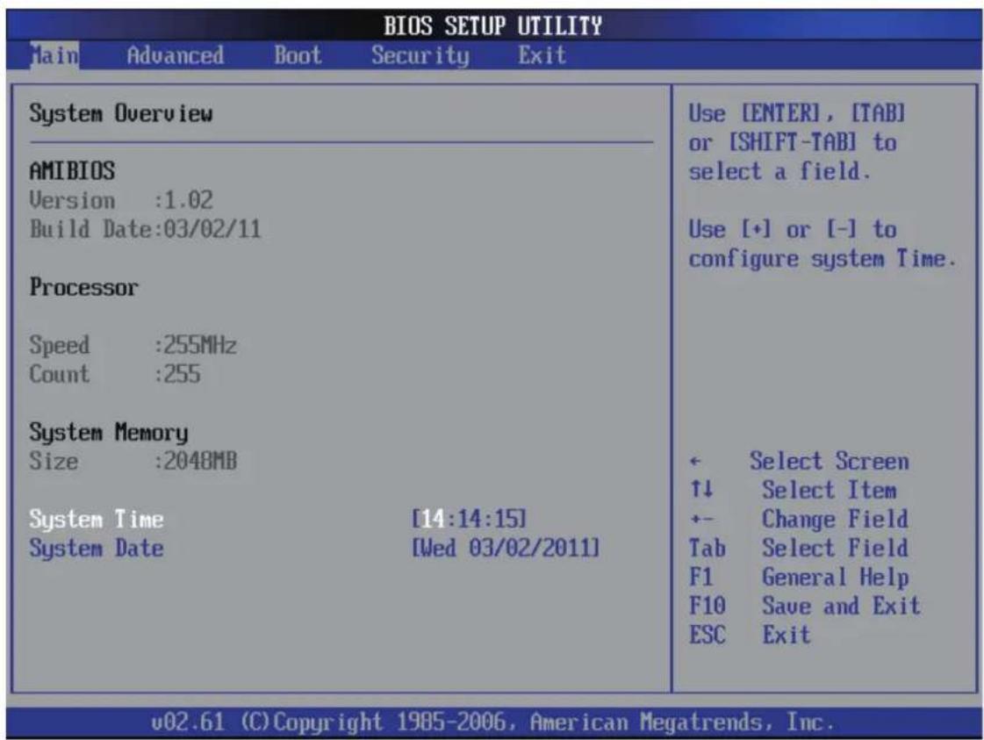The width and height of the screenshot is (984, 740).
Task: Click the Count :255 line
Action: click(x=115, y=374)
